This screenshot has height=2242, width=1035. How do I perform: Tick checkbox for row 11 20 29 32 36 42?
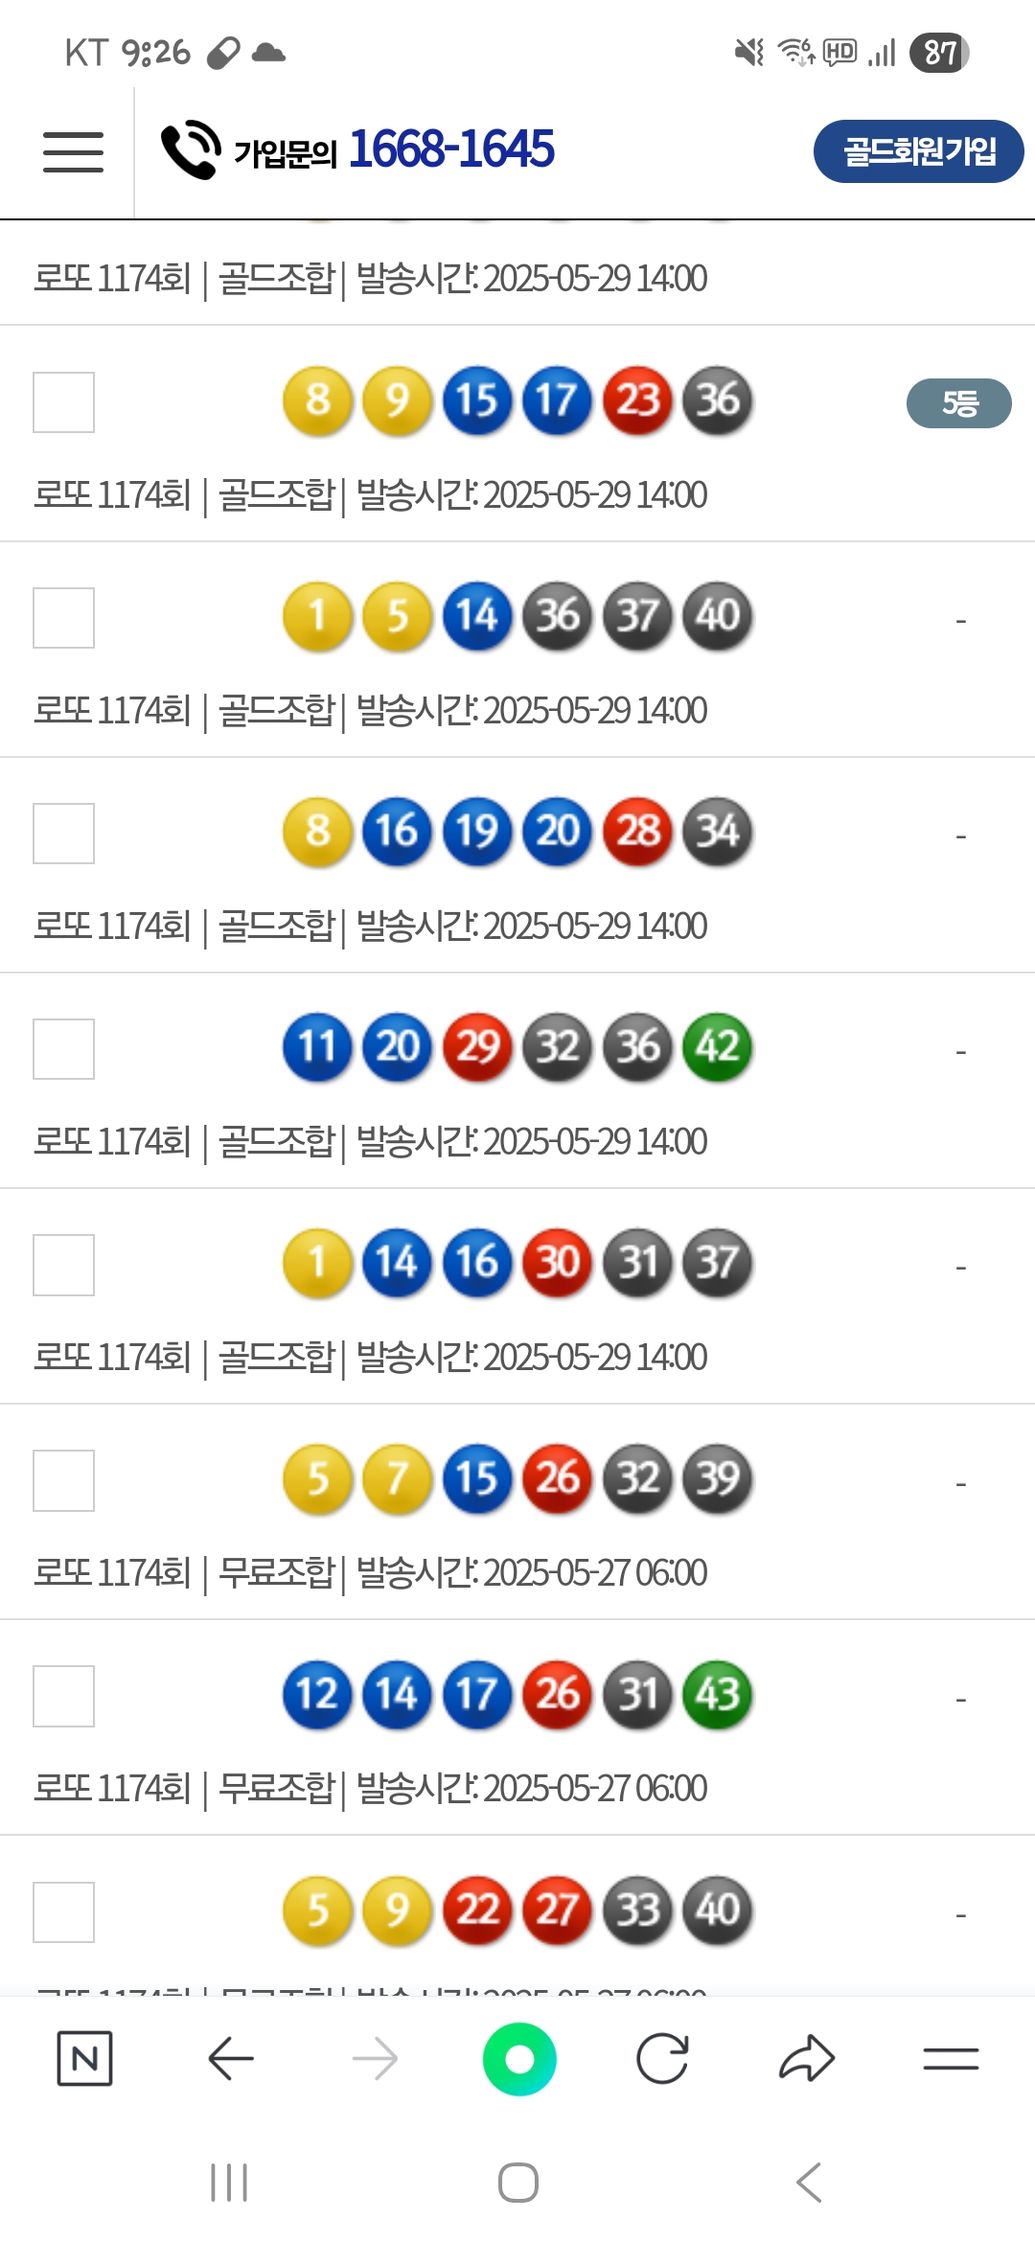63,1049
